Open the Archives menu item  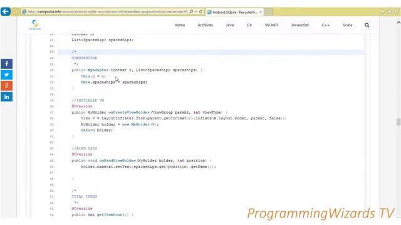point(205,25)
